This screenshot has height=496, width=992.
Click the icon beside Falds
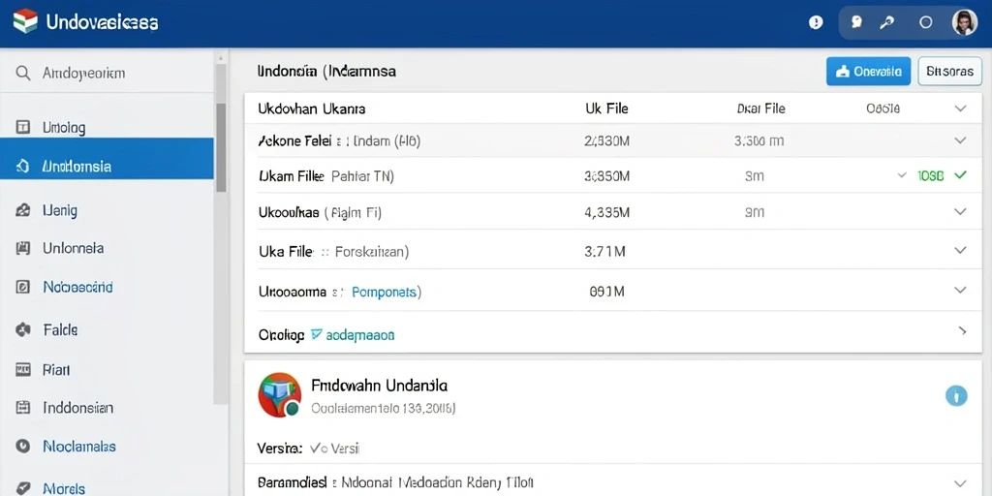click(x=23, y=329)
